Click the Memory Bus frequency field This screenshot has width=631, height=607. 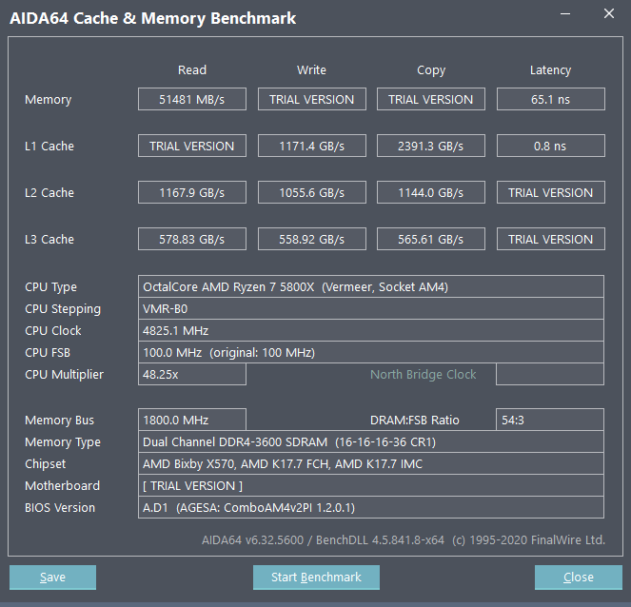(192, 420)
